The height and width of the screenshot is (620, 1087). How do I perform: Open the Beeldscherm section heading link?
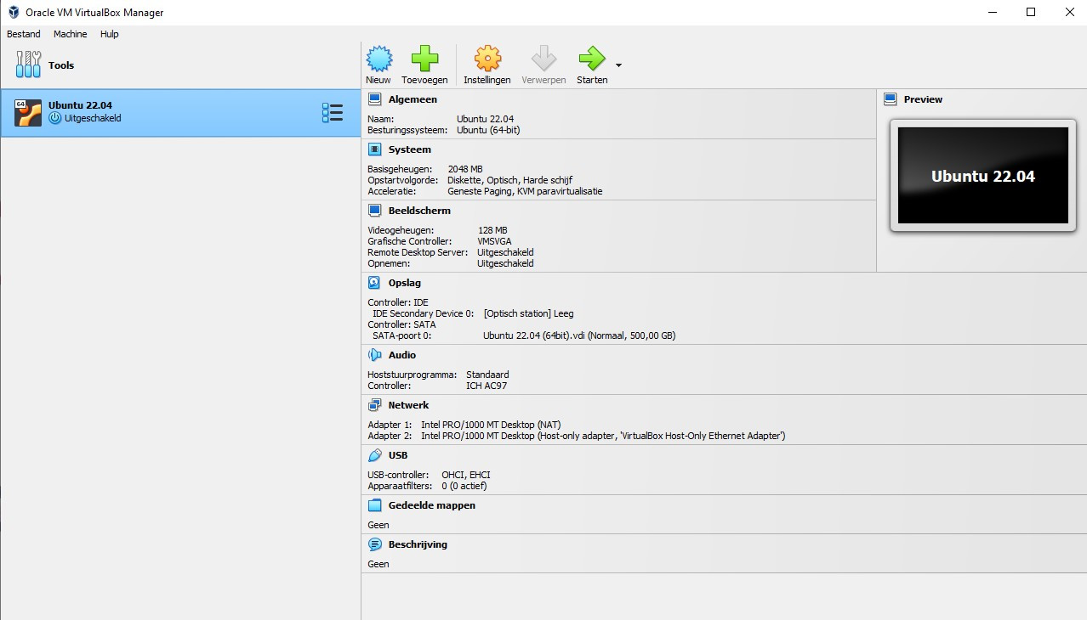[x=419, y=211]
